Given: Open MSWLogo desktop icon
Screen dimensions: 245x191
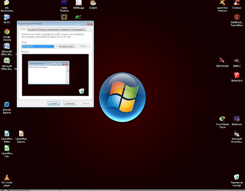Looking at the screenshot, I should coord(79,5).
